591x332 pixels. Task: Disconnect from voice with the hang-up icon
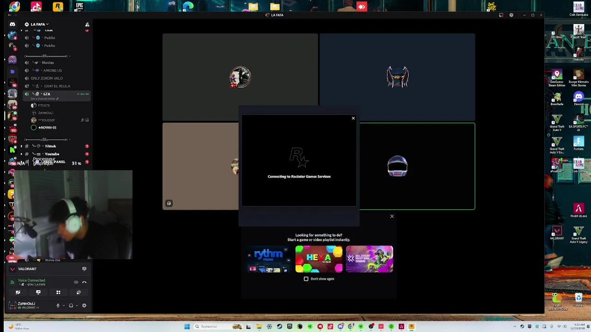(x=84, y=282)
